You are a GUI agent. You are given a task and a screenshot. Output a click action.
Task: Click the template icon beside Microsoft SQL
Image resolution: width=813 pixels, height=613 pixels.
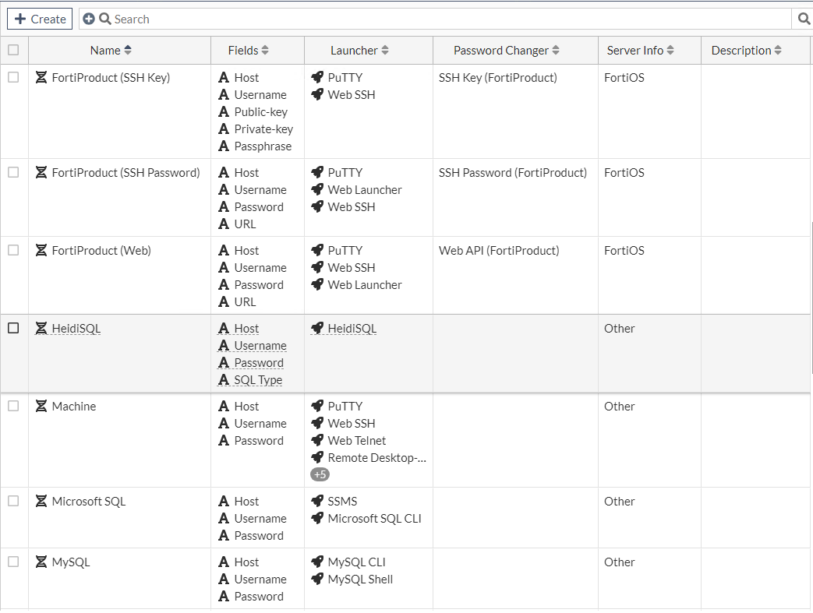(41, 501)
